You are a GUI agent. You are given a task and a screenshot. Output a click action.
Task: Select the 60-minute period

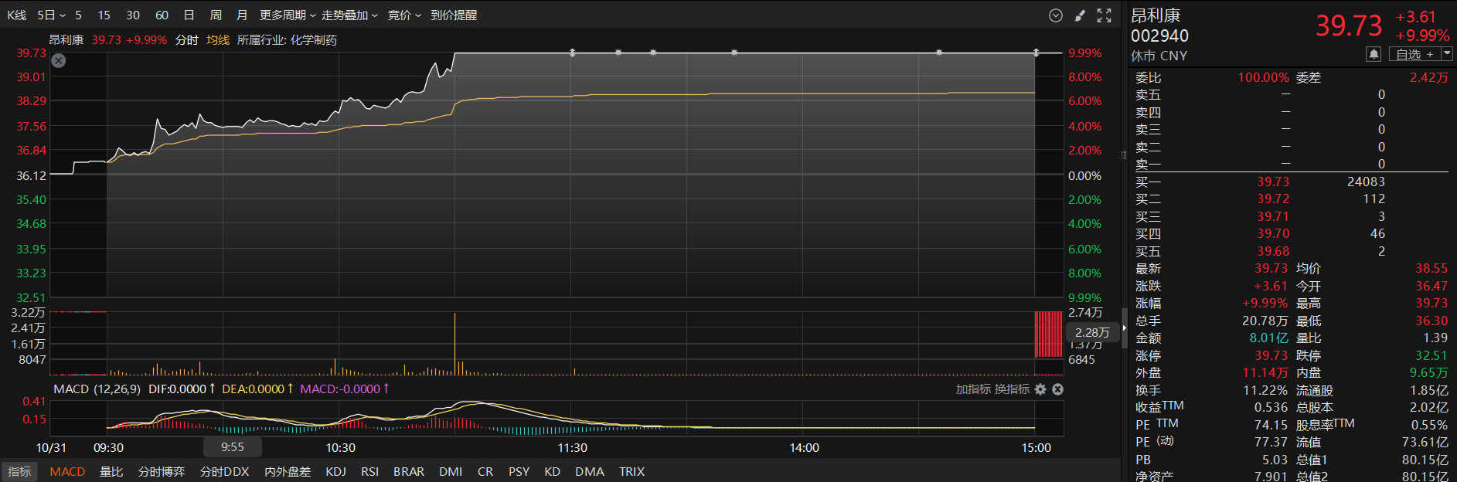click(162, 15)
